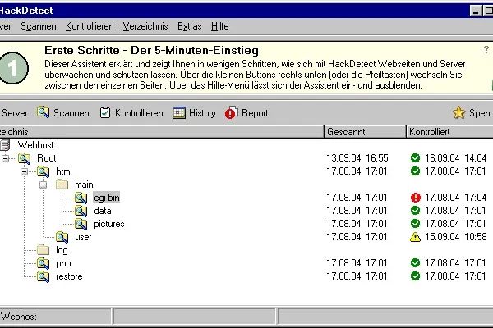The width and height of the screenshot is (493, 328).
Task: Select the php directory entry
Action: click(x=63, y=263)
